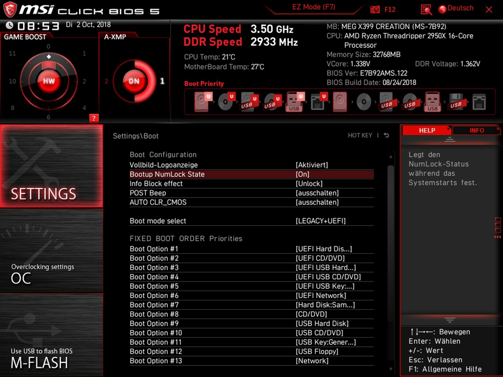Screen dimensions: 503x377
Task: Toggle the A-XMP ON button
Action: [134, 81]
